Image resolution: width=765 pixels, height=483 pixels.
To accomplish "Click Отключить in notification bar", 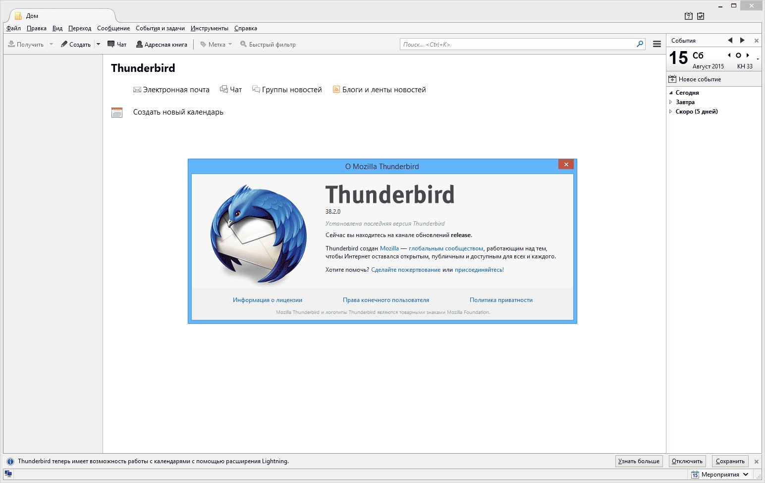I will point(687,461).
